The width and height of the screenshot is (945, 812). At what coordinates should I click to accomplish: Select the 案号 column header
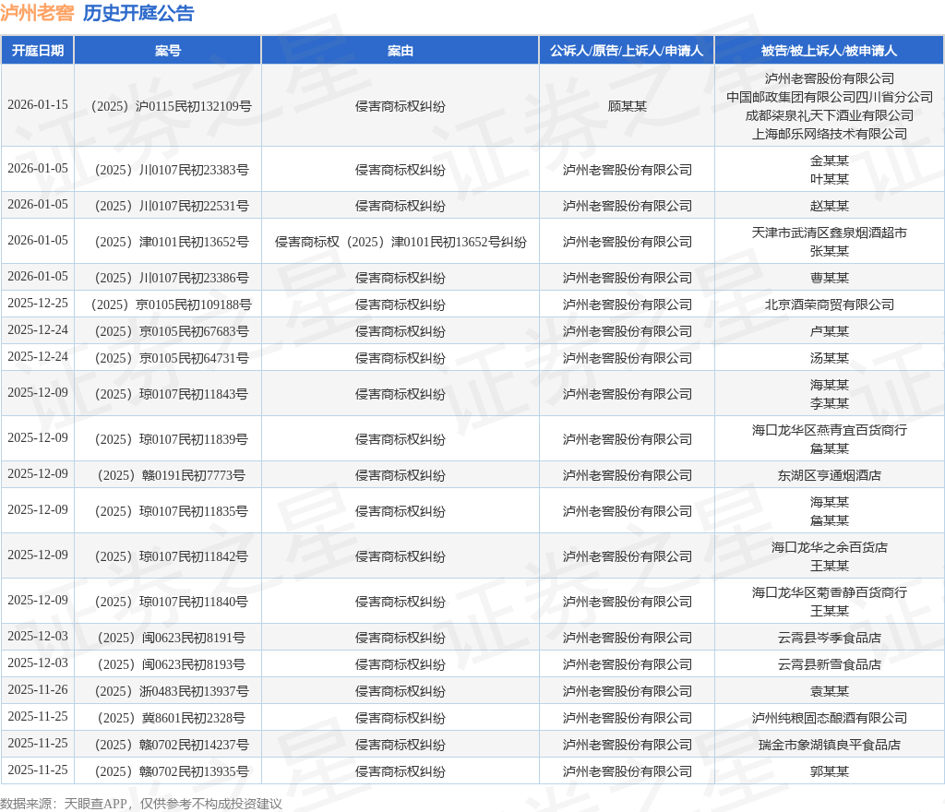(x=168, y=51)
